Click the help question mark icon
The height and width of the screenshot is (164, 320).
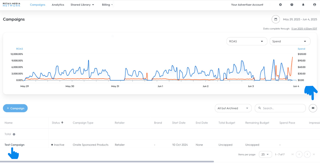[x=292, y=5]
